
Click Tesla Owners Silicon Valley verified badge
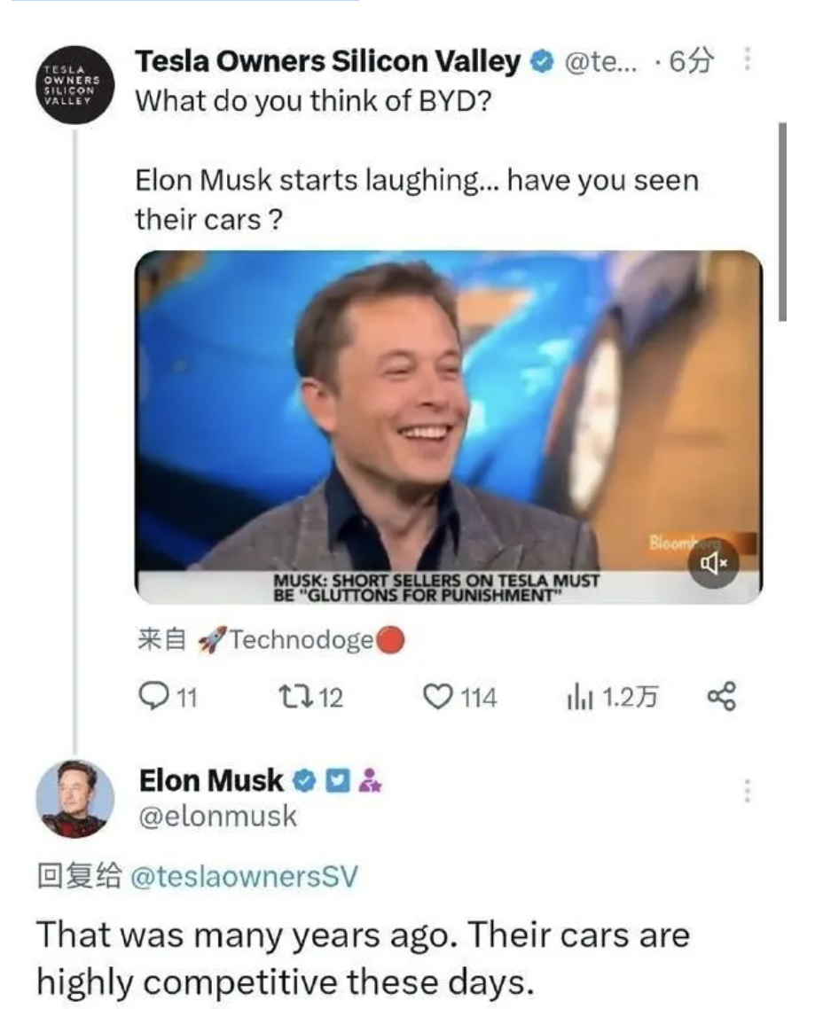(x=542, y=62)
